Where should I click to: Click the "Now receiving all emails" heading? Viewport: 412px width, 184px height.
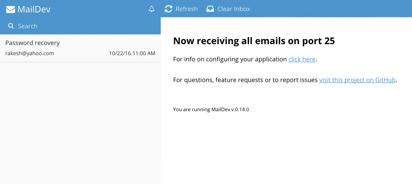click(x=253, y=41)
